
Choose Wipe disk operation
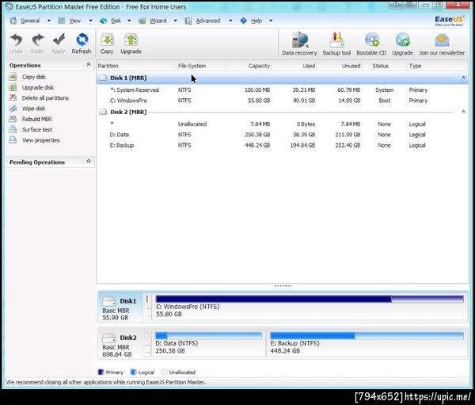tap(33, 109)
